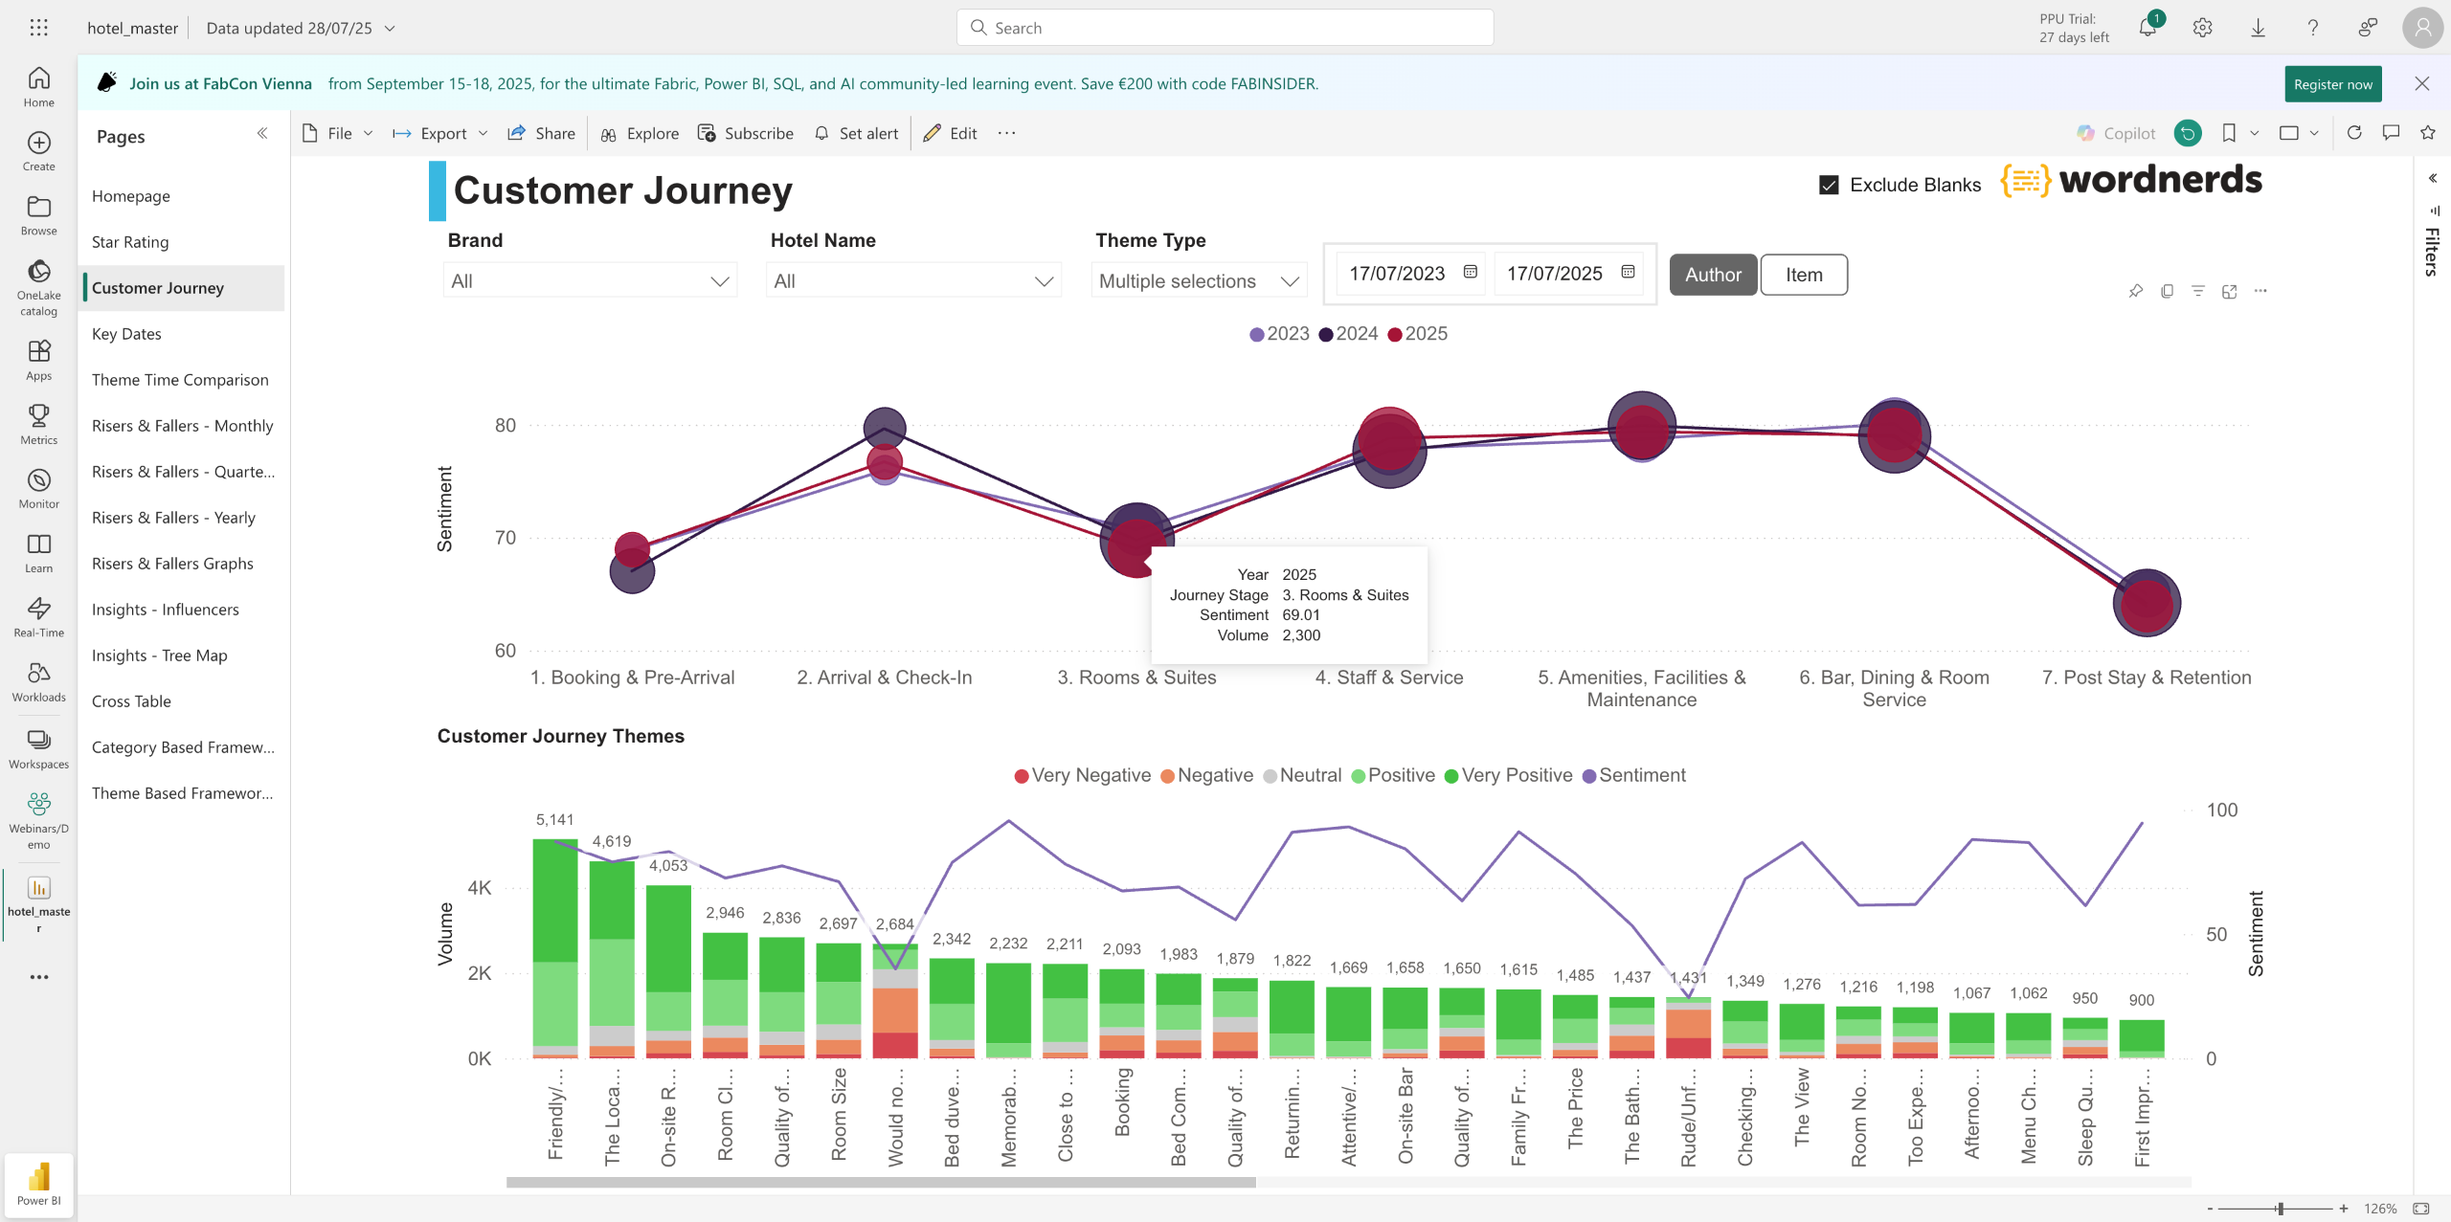The width and height of the screenshot is (2451, 1222).
Task: Uncheck the Exclude Blanks checkbox
Action: (1829, 185)
